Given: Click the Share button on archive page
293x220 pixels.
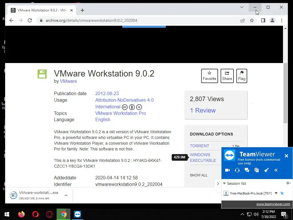Looking at the screenshot, I should (x=227, y=76).
